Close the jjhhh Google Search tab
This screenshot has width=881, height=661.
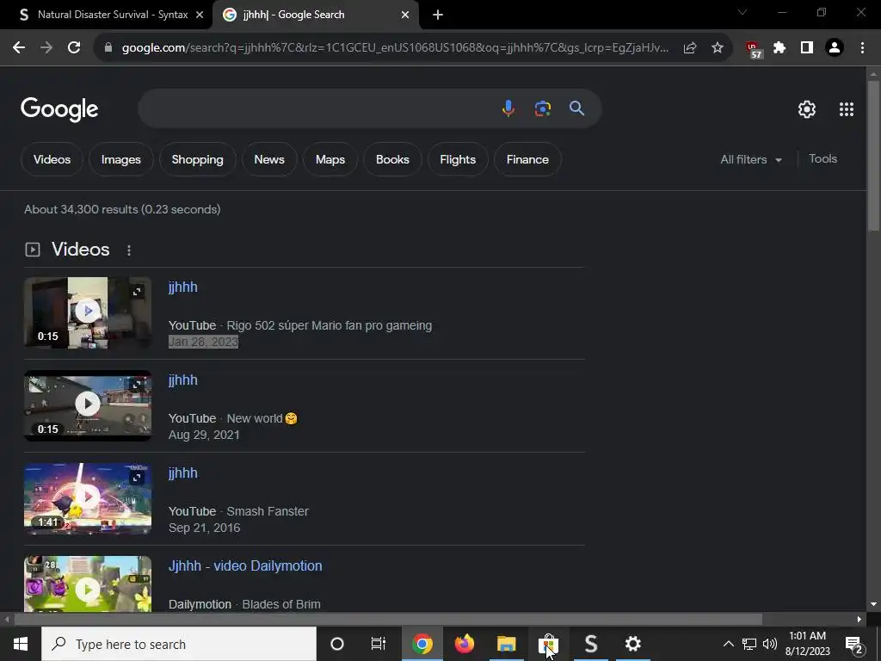[x=404, y=15]
